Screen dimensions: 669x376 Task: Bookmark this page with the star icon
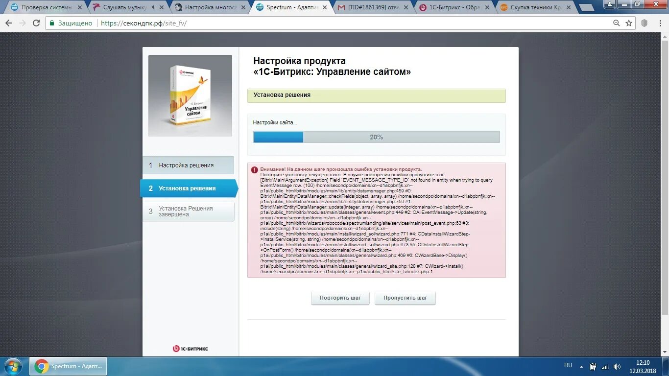point(629,23)
